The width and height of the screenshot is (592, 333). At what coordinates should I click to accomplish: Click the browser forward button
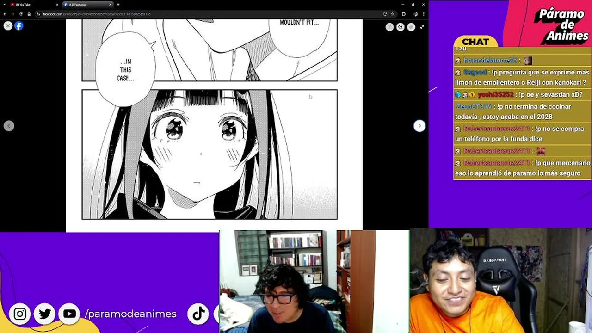pos(12,14)
